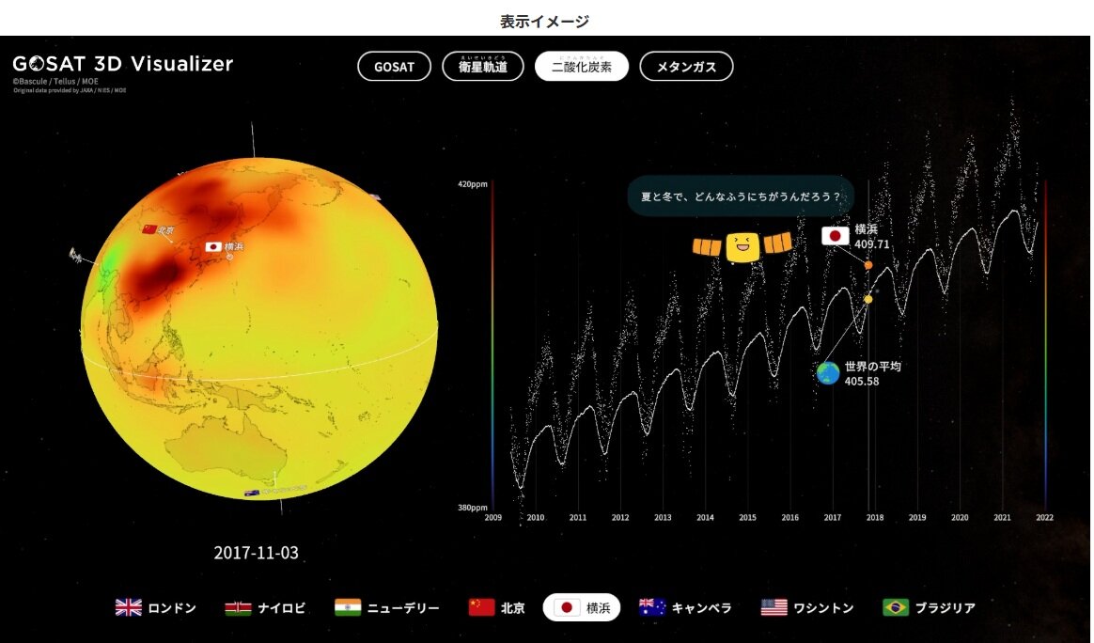
Task: Click the 2017 year label on timeline
Action: point(833,517)
